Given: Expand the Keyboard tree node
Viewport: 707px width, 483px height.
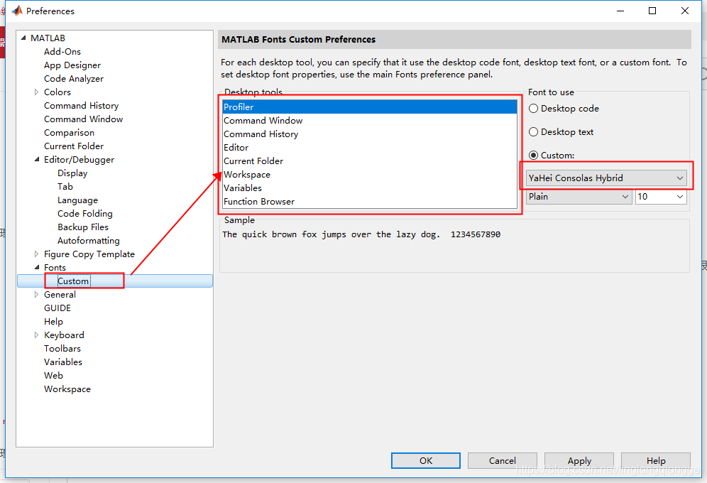Looking at the screenshot, I should pyautogui.click(x=36, y=335).
